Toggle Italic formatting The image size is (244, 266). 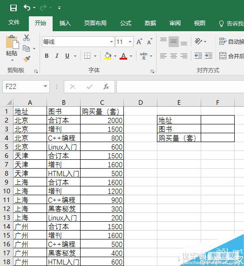tap(57, 56)
